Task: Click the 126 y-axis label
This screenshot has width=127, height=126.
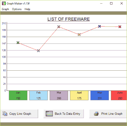Action: [4, 50]
